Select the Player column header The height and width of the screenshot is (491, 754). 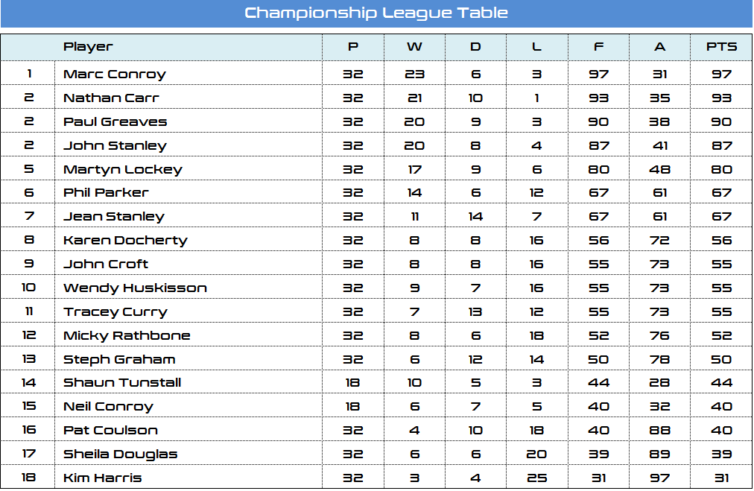pos(88,47)
